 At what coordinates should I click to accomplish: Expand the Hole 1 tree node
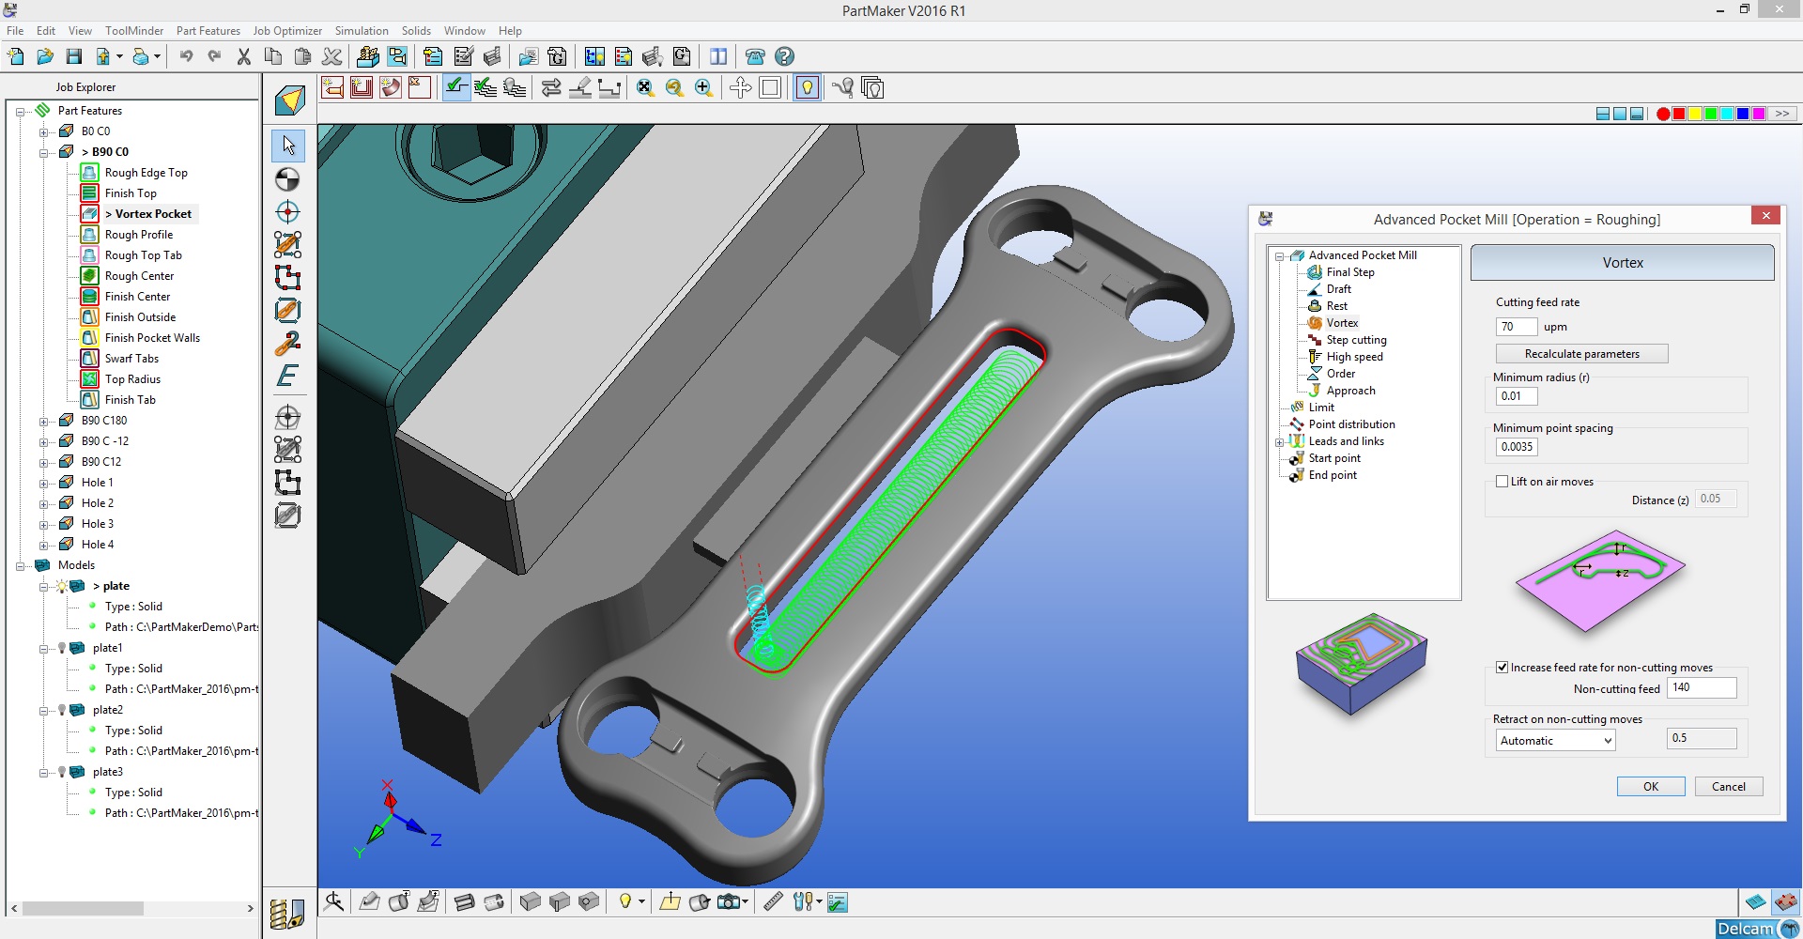tap(43, 483)
